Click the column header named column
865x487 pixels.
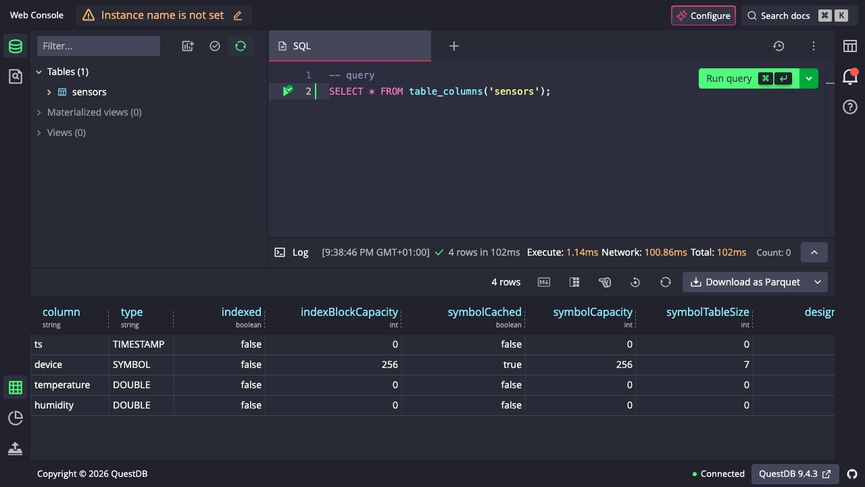click(x=61, y=312)
